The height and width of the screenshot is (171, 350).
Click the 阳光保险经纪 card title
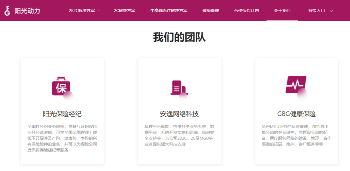(x=62, y=114)
